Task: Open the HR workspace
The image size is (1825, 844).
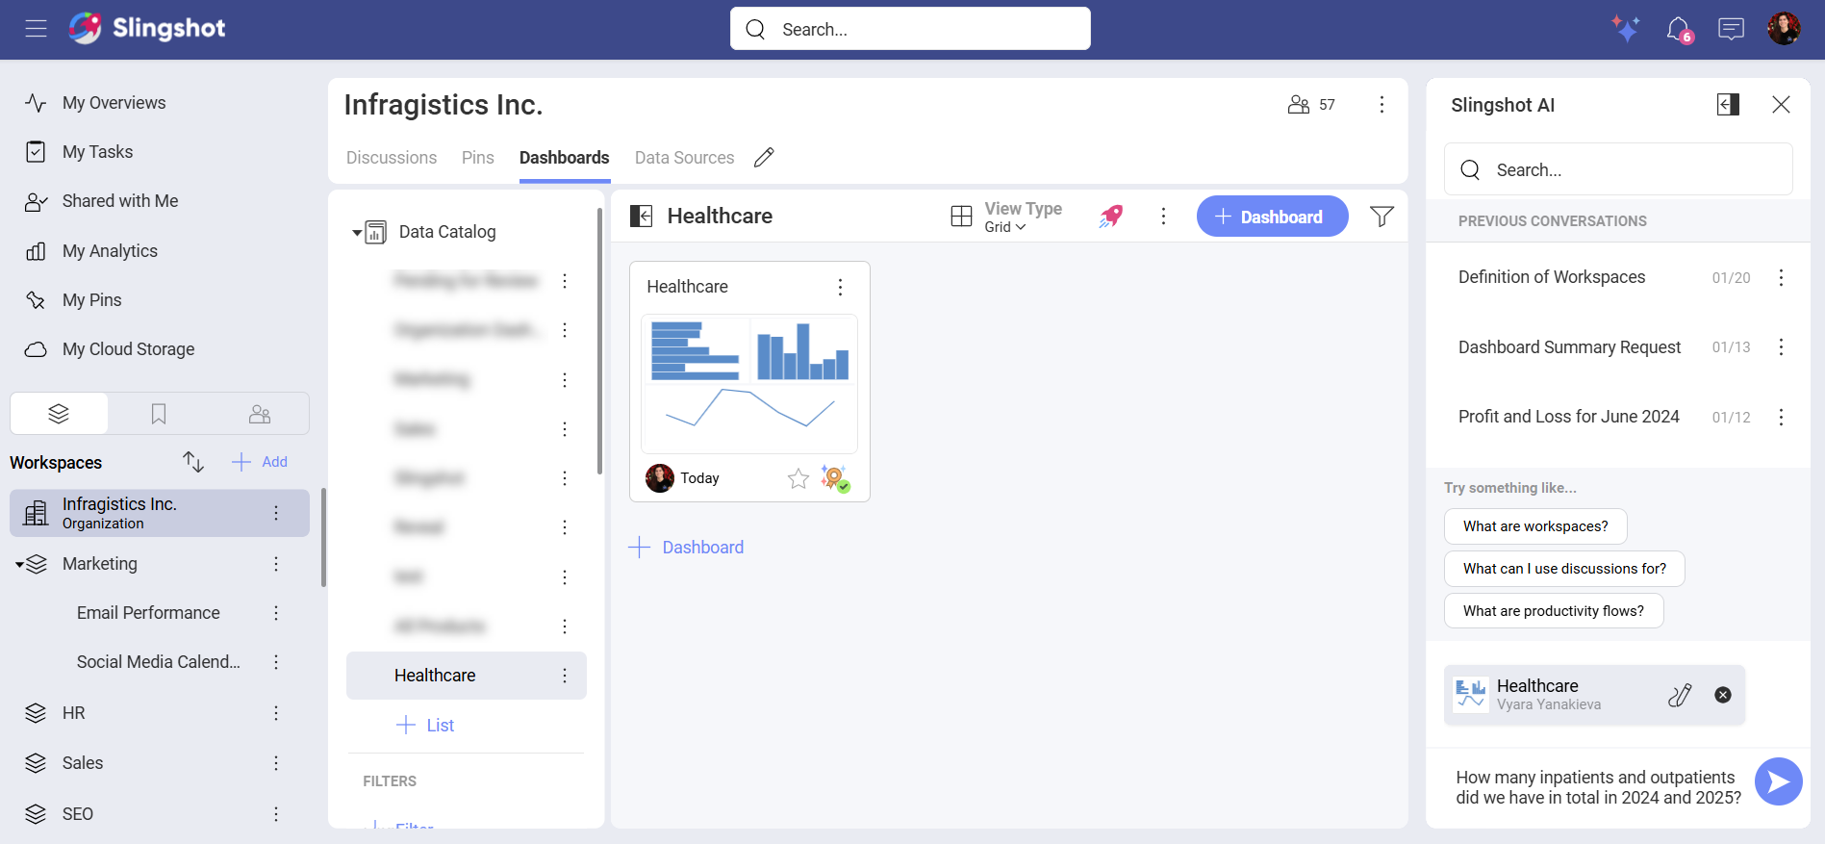Action: pos(74,713)
